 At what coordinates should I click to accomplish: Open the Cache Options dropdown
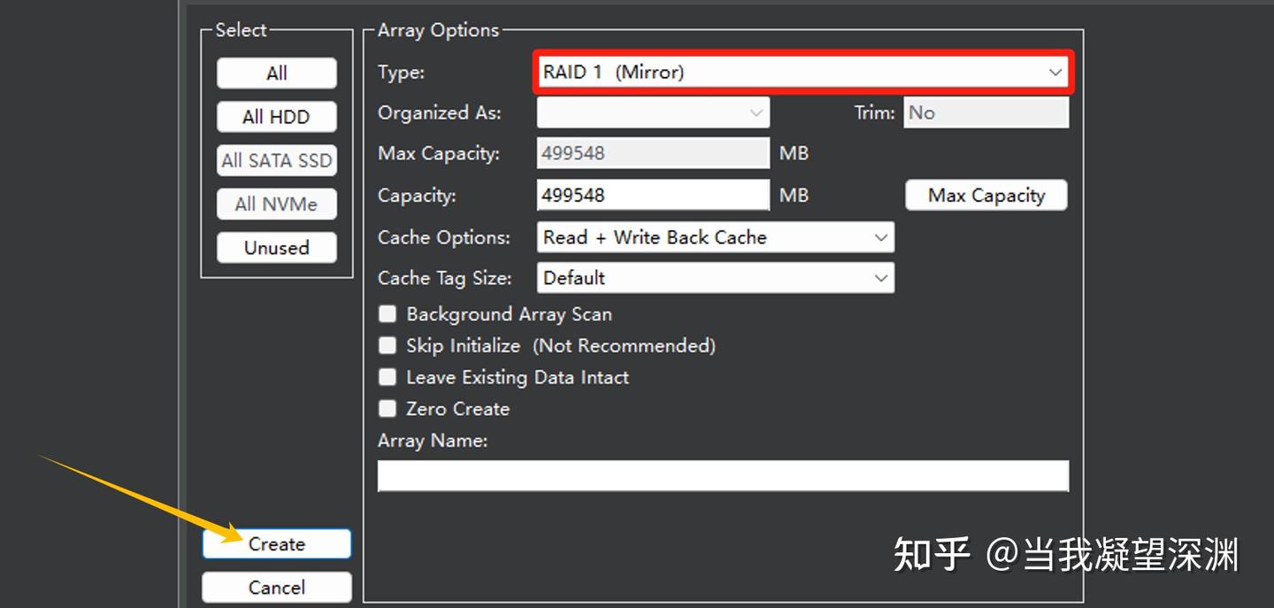point(880,237)
